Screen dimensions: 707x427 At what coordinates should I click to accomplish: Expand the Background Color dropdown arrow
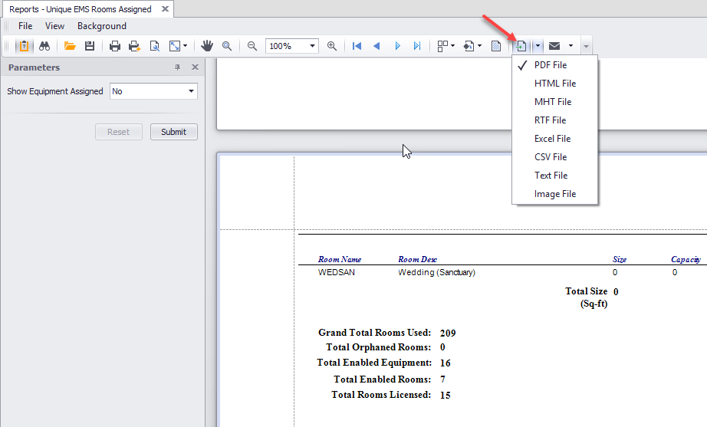(480, 46)
